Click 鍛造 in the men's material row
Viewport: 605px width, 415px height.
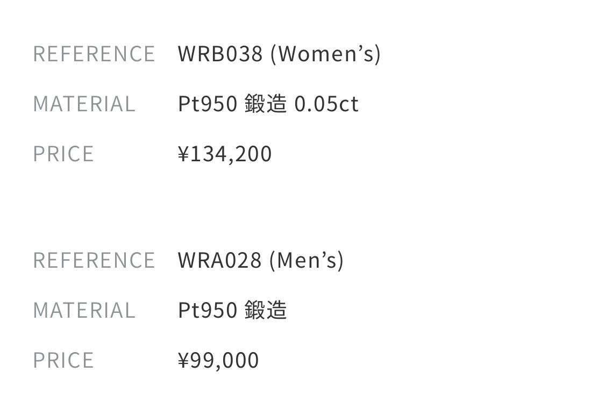[266, 310]
